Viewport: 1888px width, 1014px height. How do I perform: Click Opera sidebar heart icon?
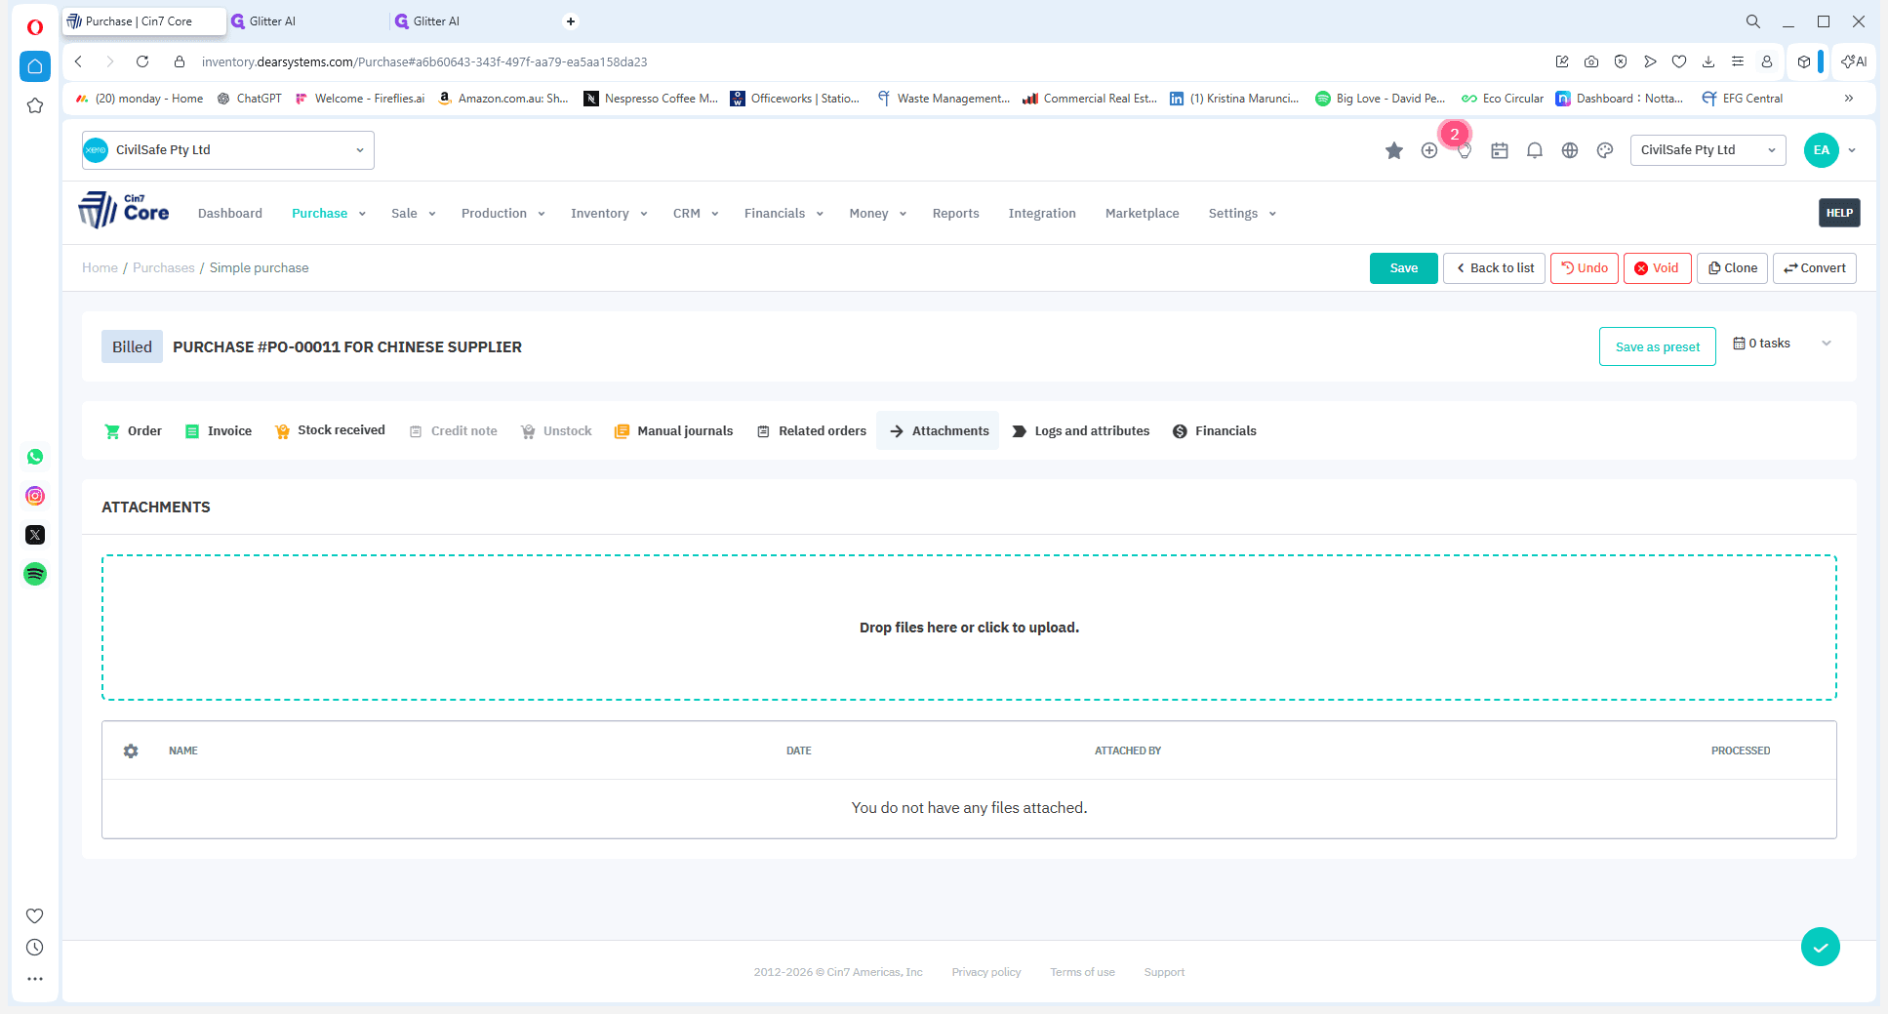[x=35, y=915]
